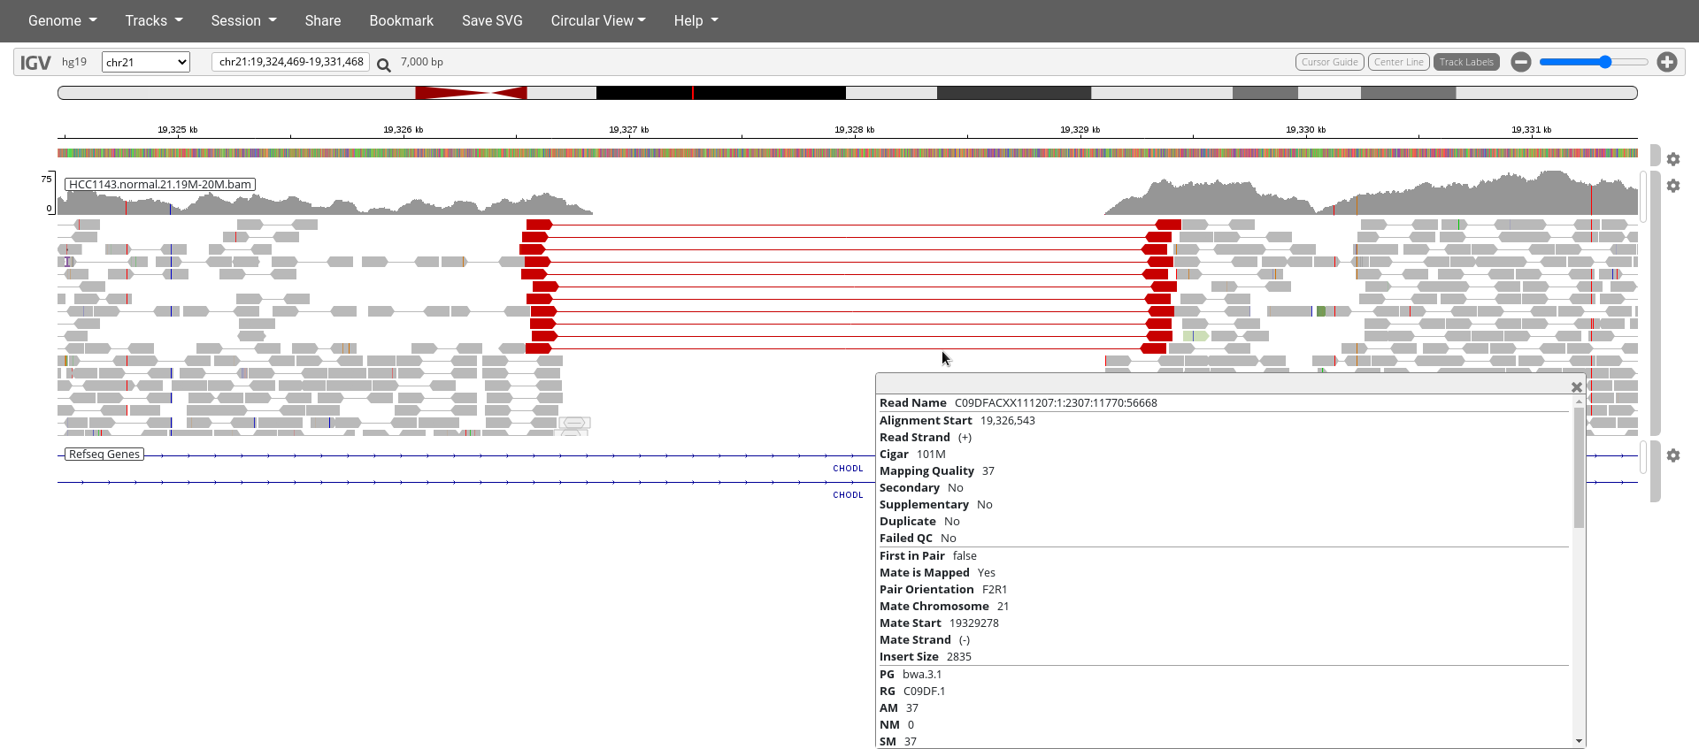Click the upper CHODL gene label
Screen dimensions: 1699x749
click(x=848, y=469)
